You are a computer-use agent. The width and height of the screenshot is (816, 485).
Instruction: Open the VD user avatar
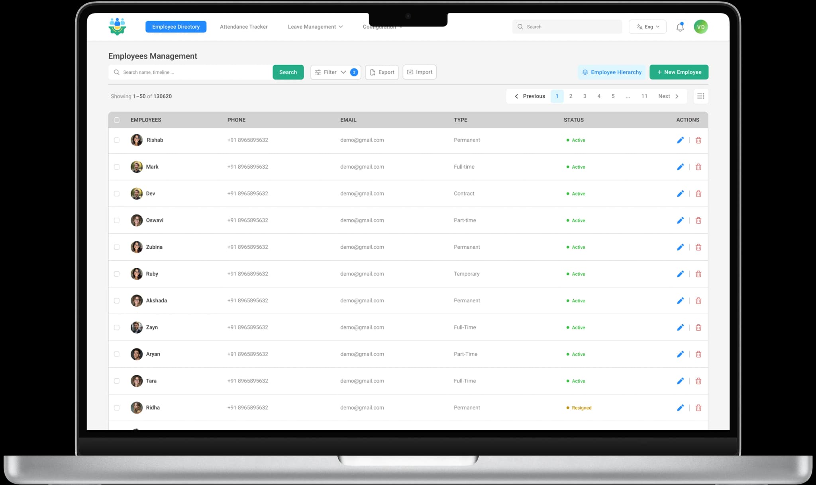[x=700, y=27]
